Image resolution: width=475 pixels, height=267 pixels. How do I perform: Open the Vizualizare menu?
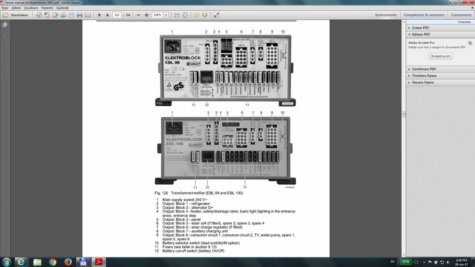[x=31, y=8]
